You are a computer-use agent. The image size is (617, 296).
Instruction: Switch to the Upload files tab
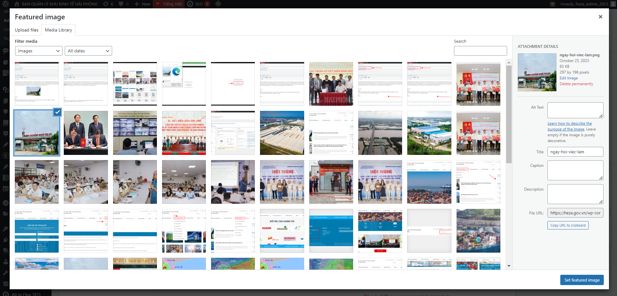point(27,30)
